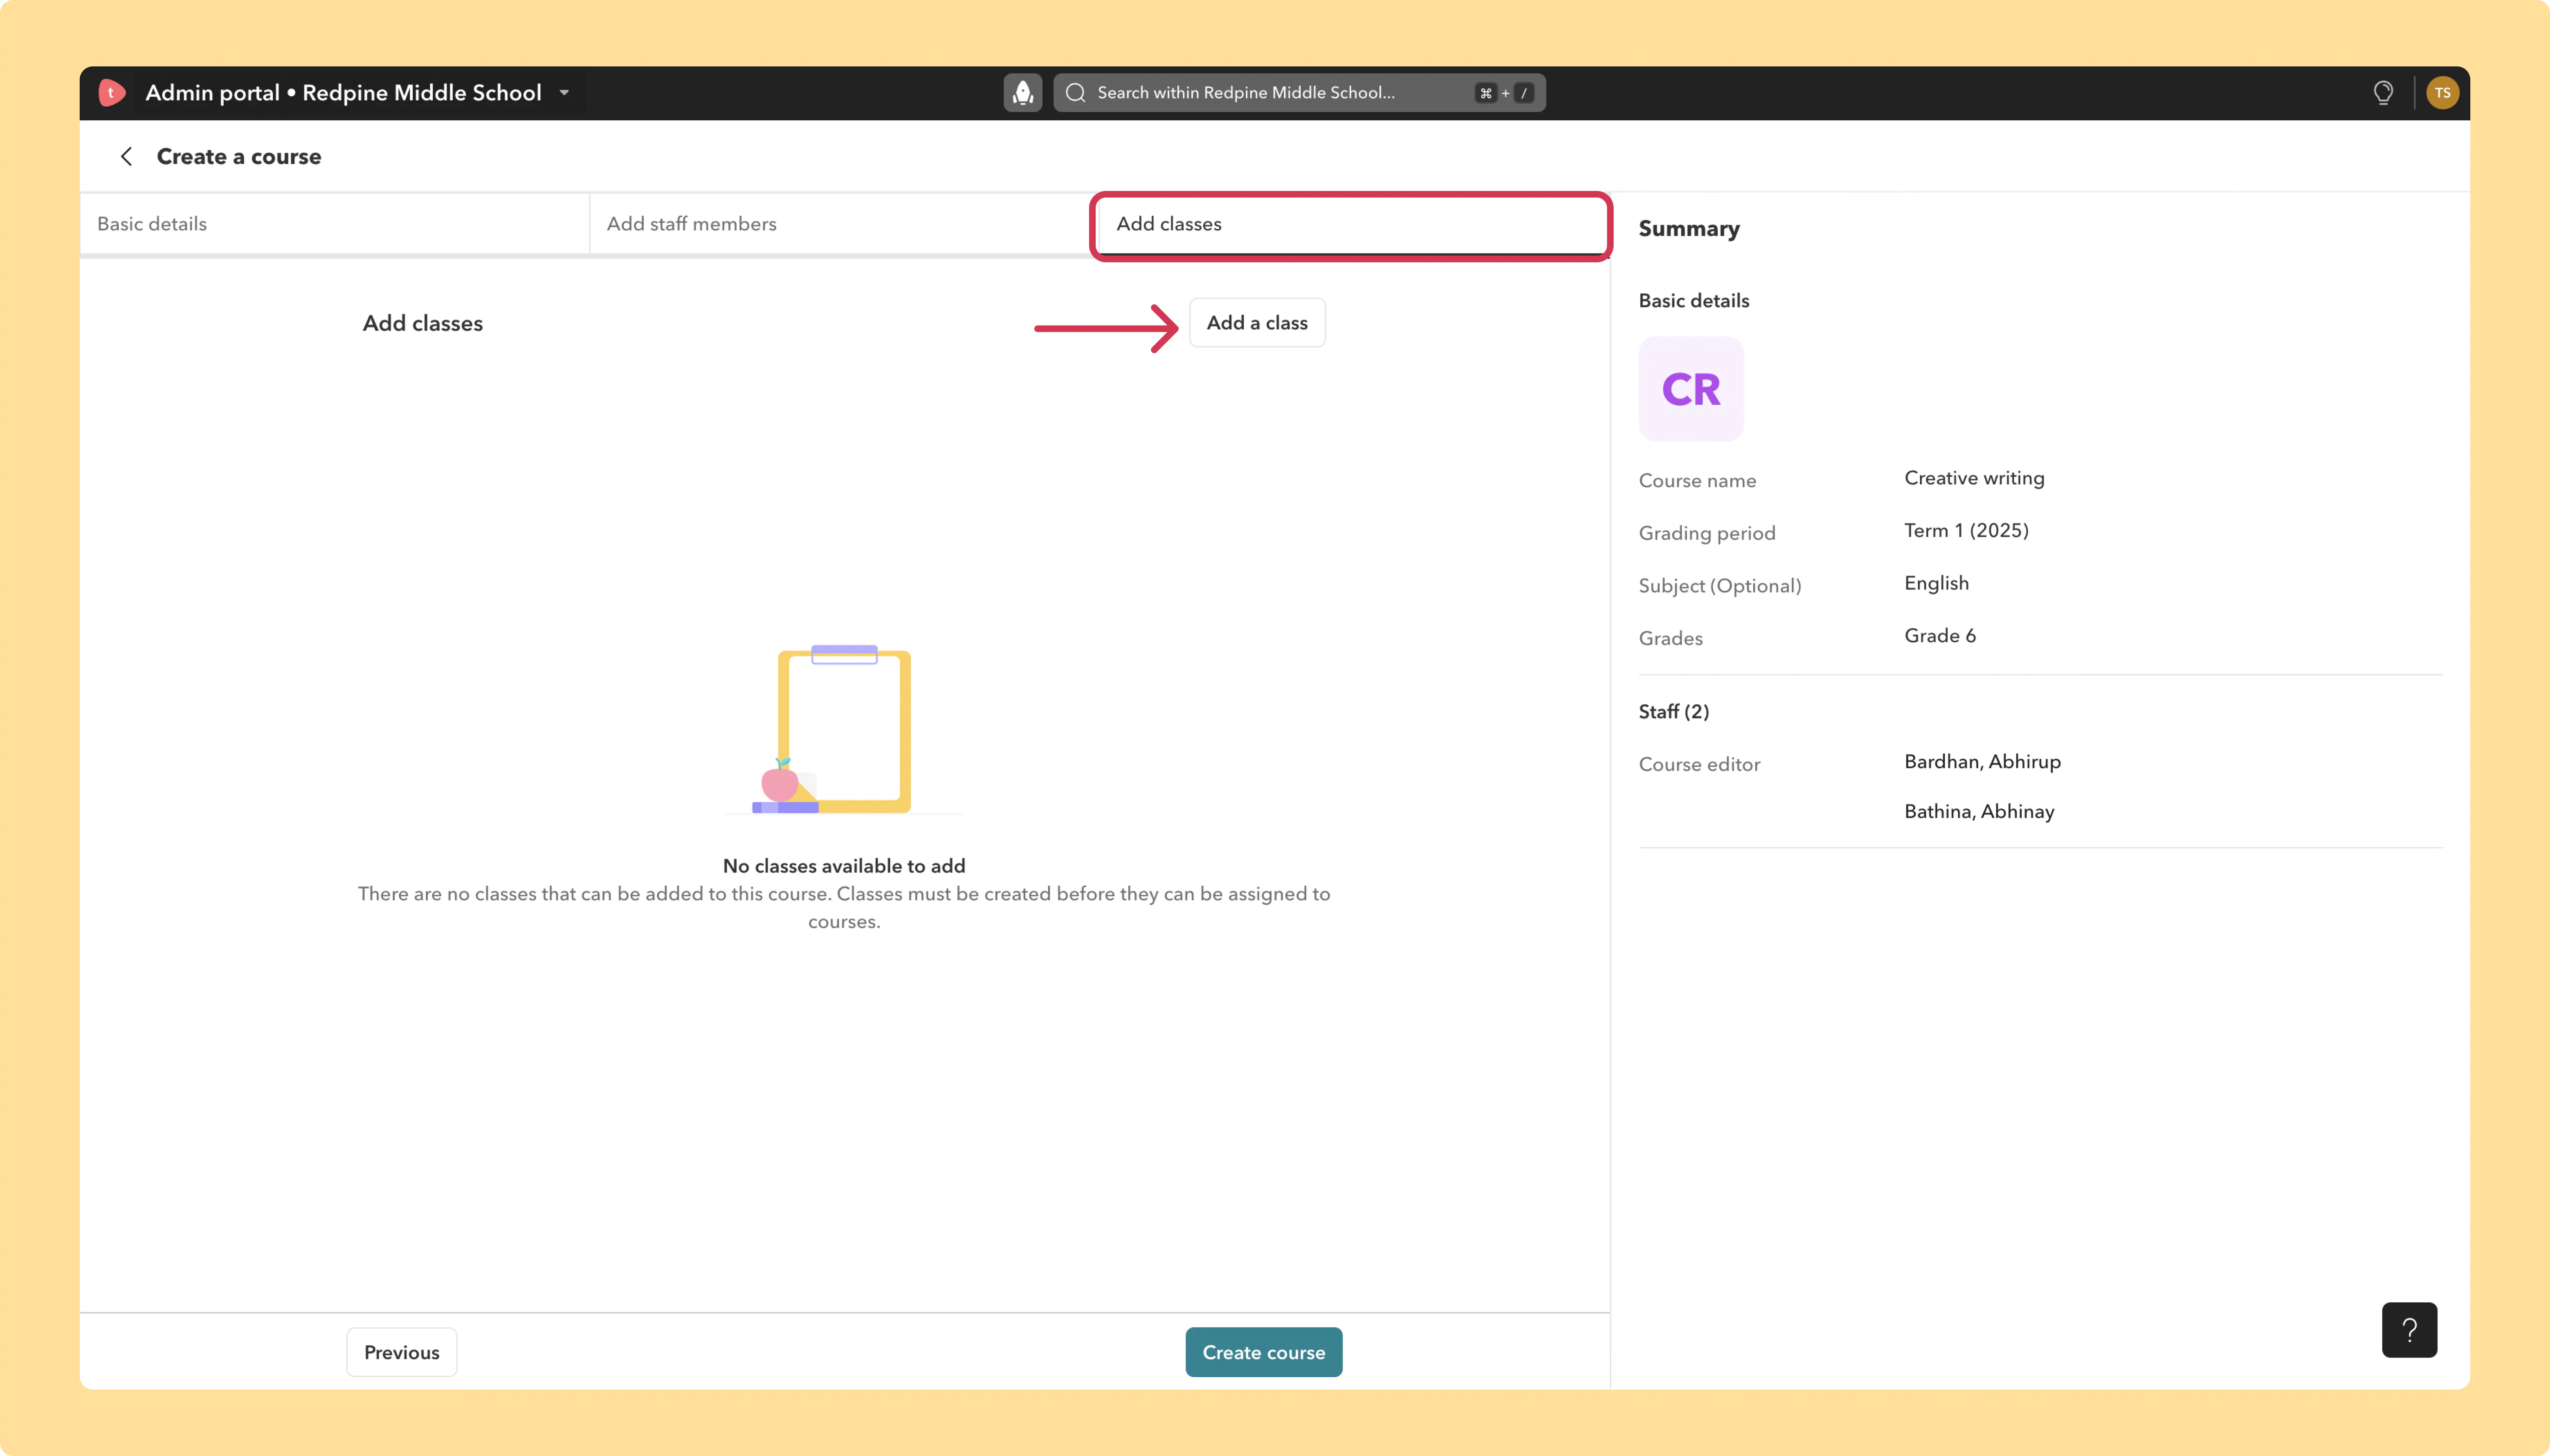Click the course name value Creative writing
The image size is (2550, 1456).
[x=1974, y=478]
